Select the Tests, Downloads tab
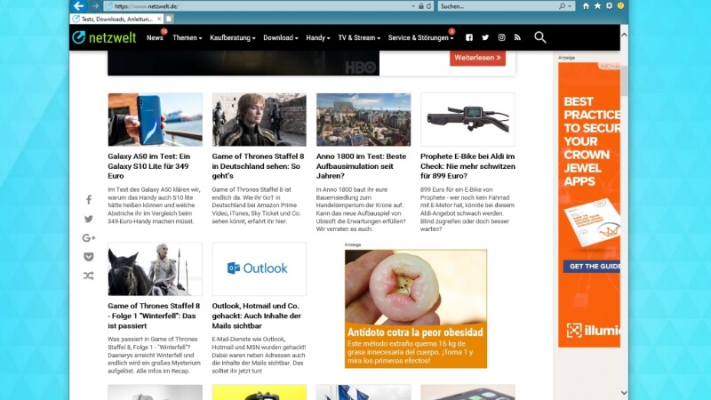The width and height of the screenshot is (711, 400). pos(117,19)
